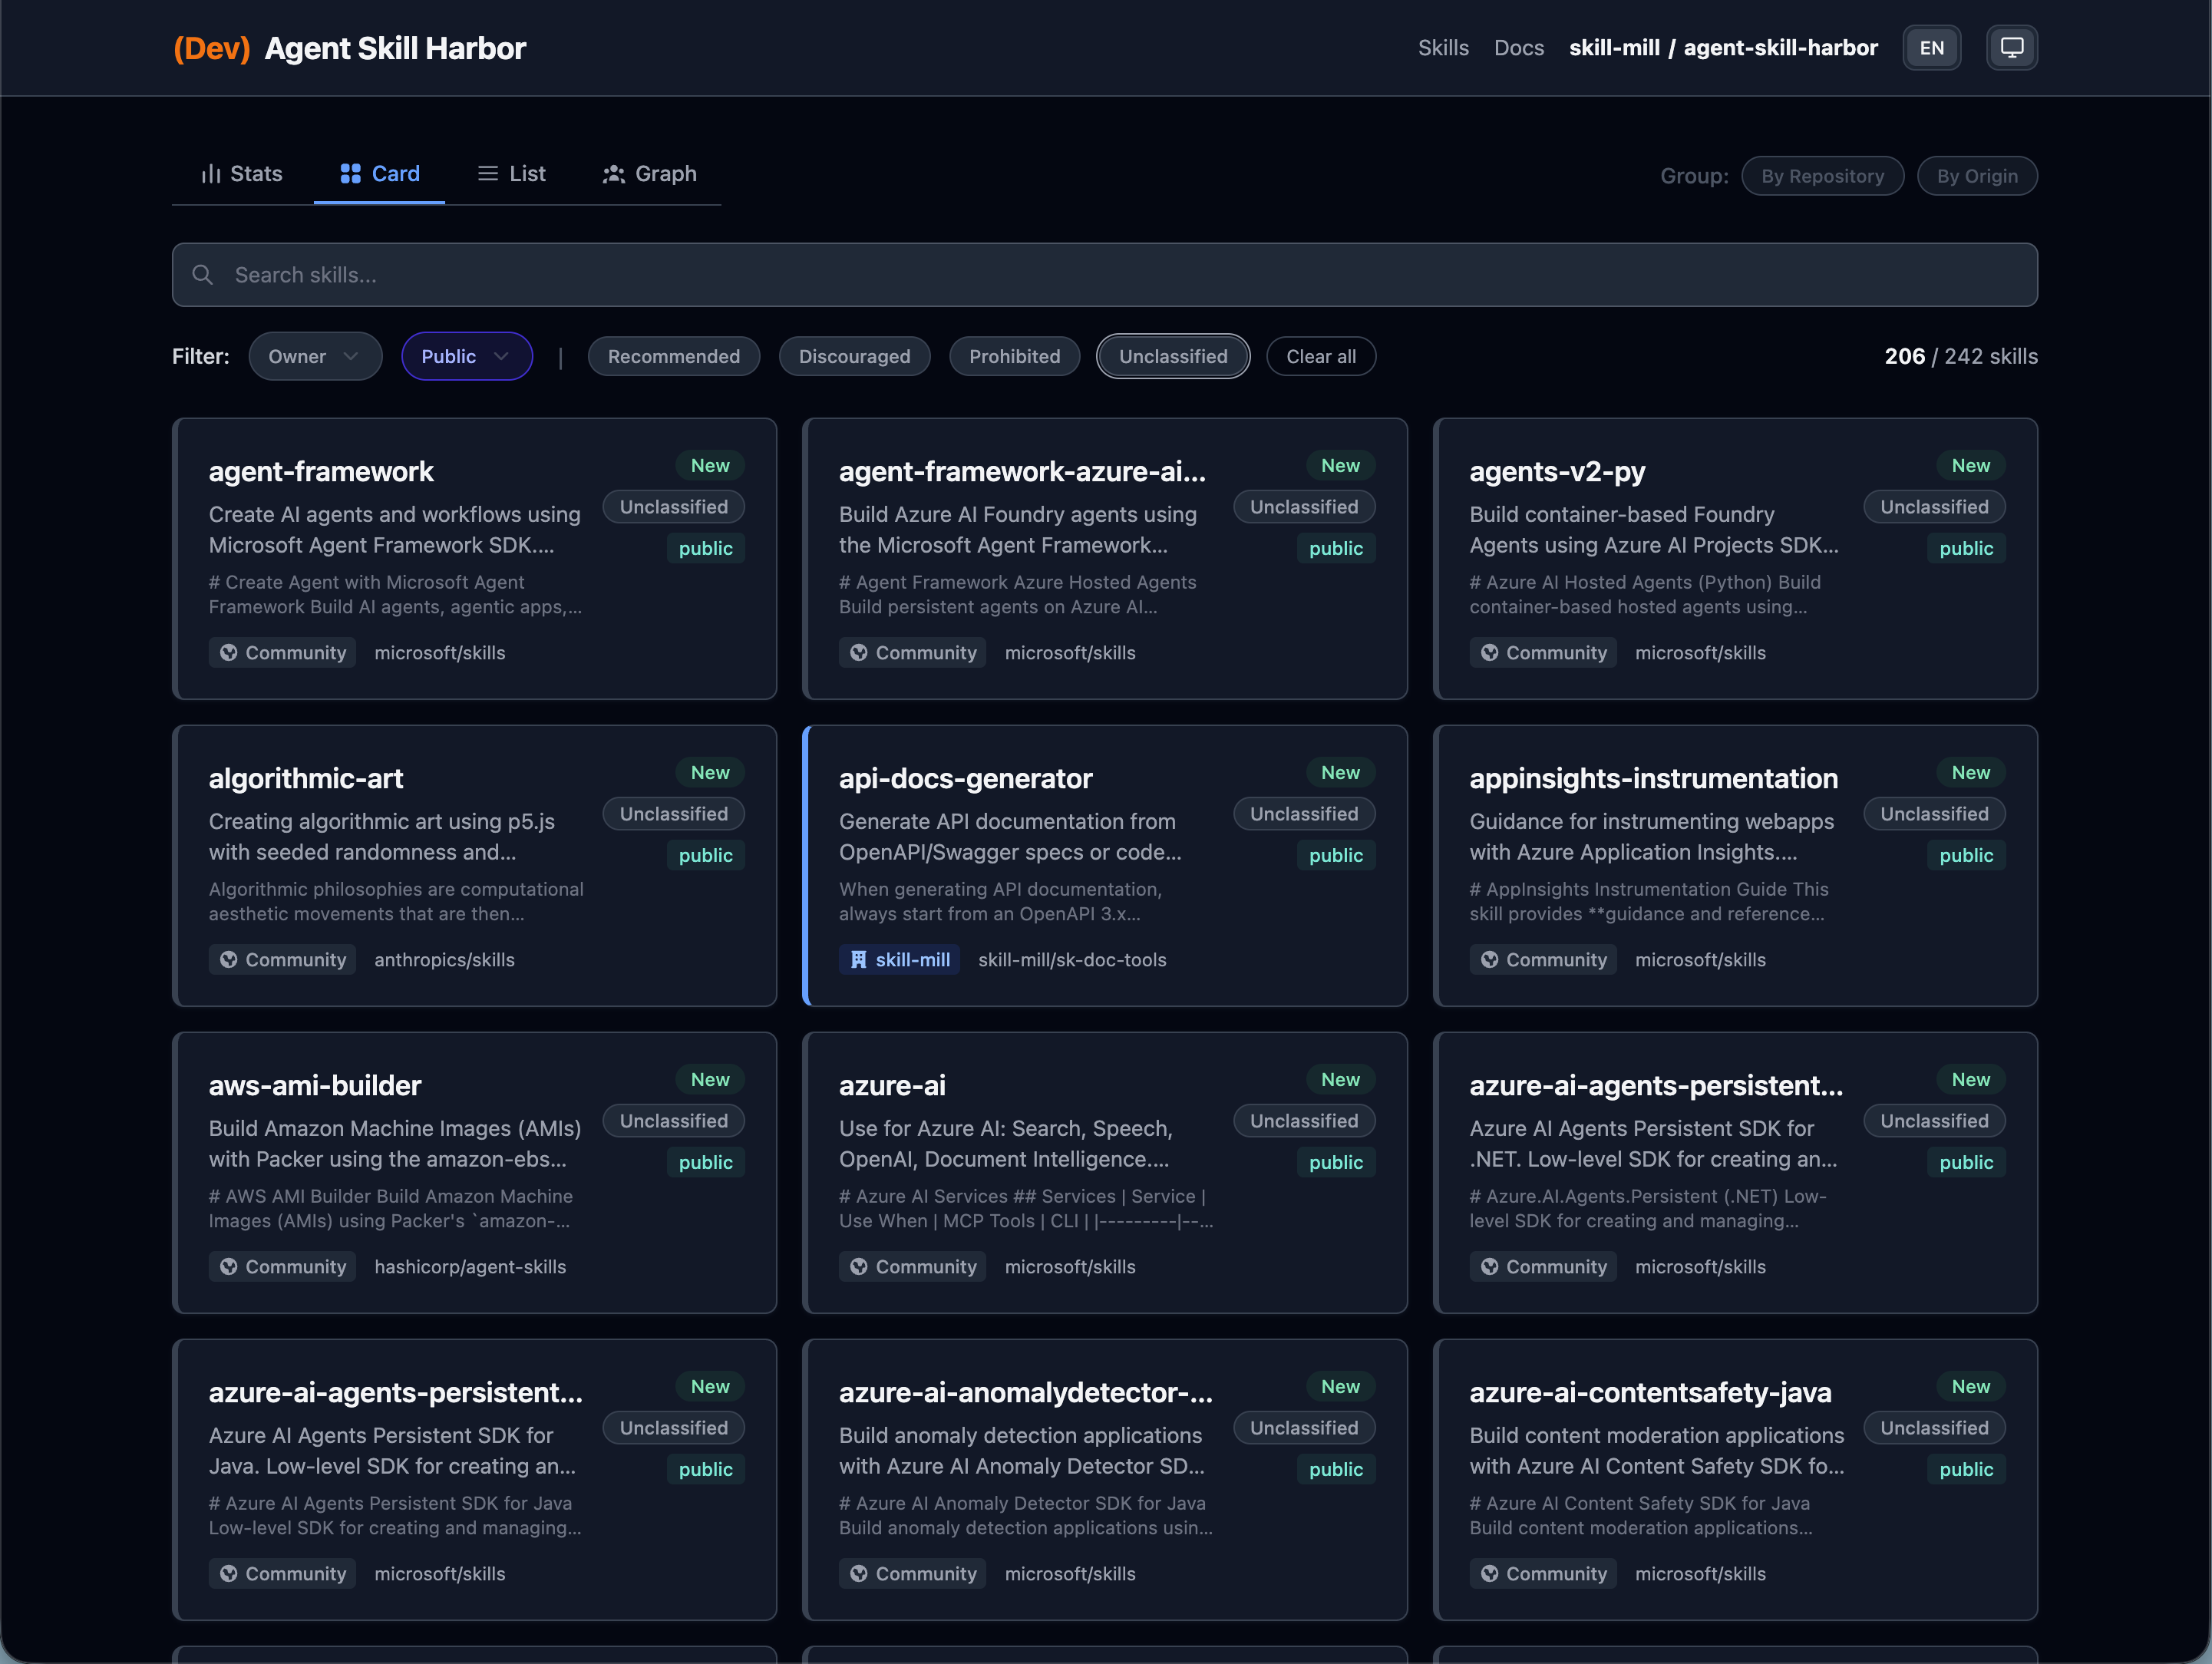Open the Owner filter dropdown
This screenshot has height=1664, width=2212.
coord(314,357)
